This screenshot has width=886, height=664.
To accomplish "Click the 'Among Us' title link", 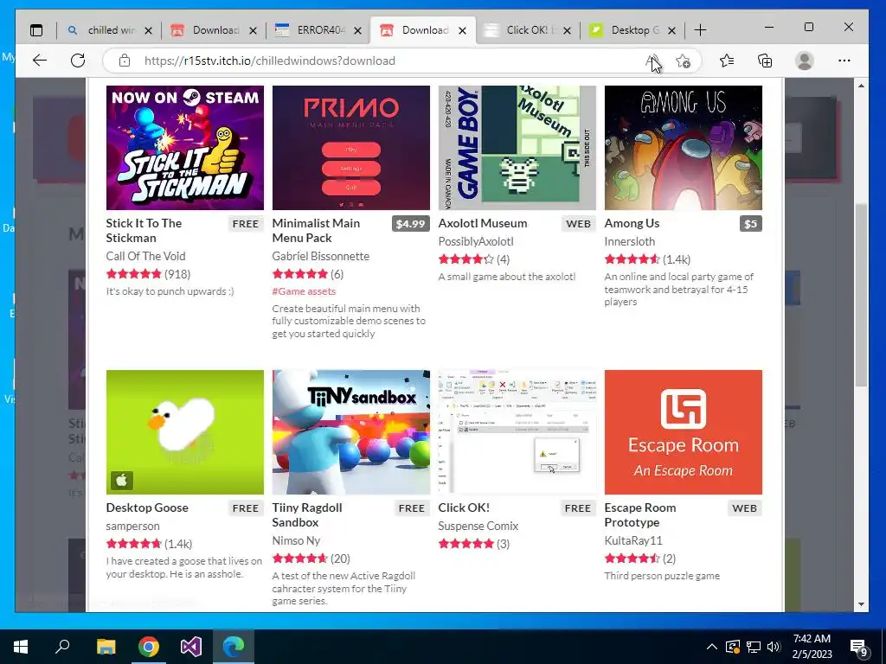I will (x=632, y=223).
